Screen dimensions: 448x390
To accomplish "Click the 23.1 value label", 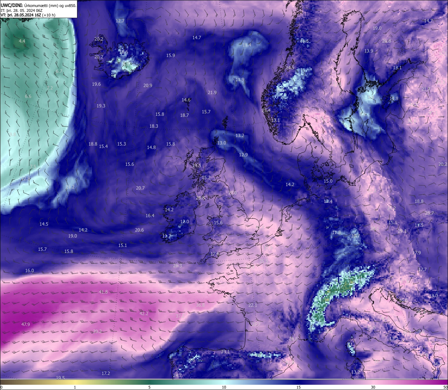I will tap(225, 352).
